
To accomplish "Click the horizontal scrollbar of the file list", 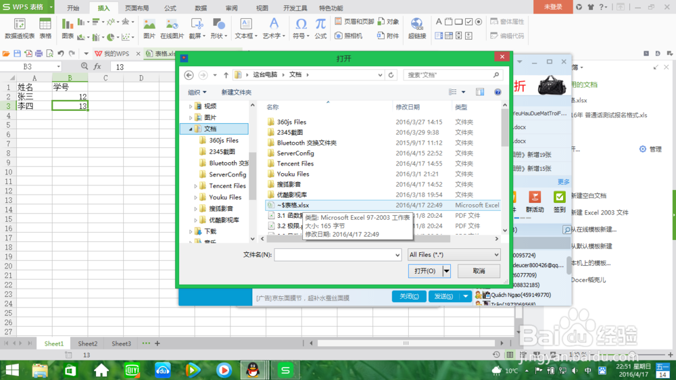I will click(x=358, y=239).
